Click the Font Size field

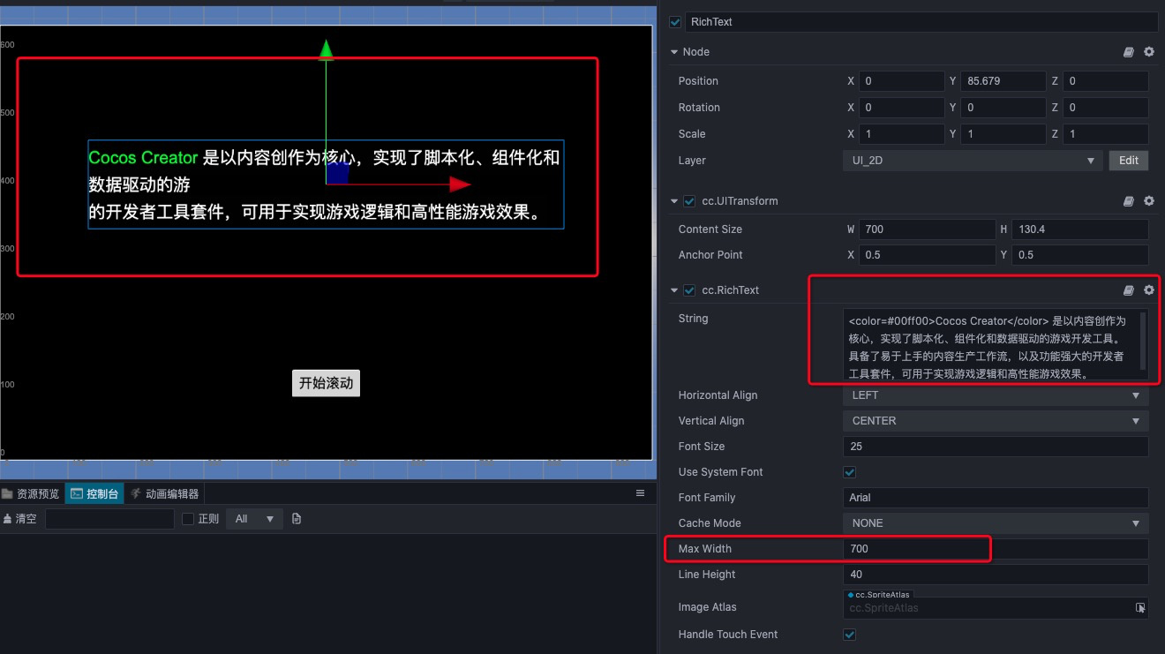point(996,447)
